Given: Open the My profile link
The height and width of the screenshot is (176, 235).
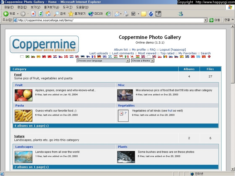Looking at the screenshot, I should coord(139,50).
